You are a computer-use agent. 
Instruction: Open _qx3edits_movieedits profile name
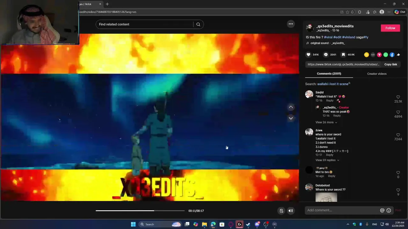tap(335, 26)
